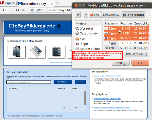Close the kostenlose Ebay tab
The height and width of the screenshot is (120, 152).
52,4
